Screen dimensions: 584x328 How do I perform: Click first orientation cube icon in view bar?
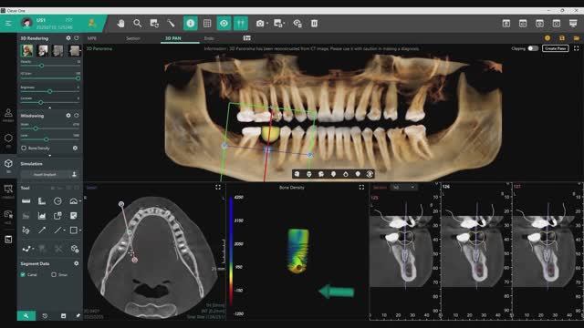[x=297, y=174]
